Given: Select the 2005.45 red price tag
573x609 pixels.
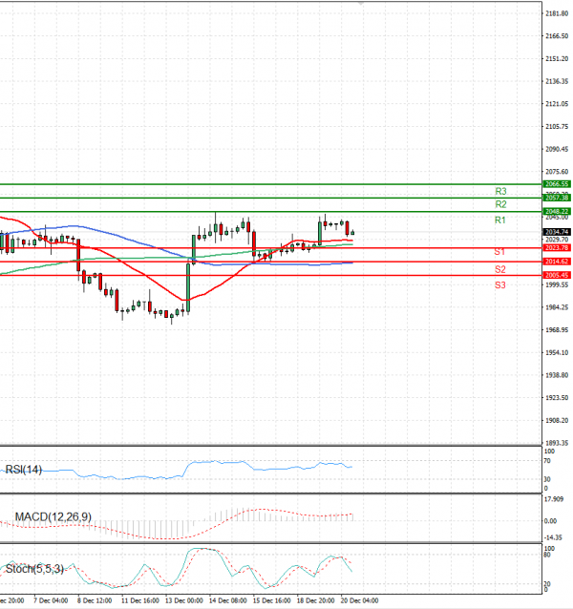Looking at the screenshot, I should click(x=557, y=275).
